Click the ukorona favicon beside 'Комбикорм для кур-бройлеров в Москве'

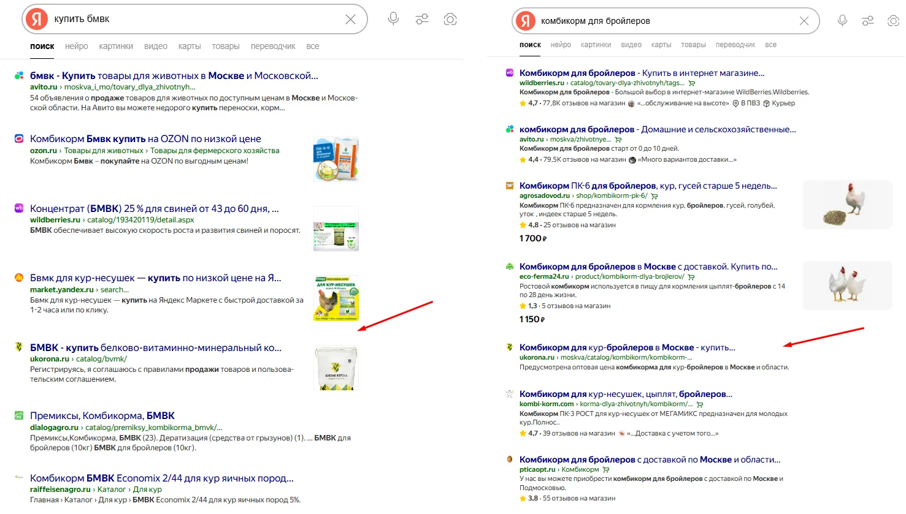(x=510, y=347)
